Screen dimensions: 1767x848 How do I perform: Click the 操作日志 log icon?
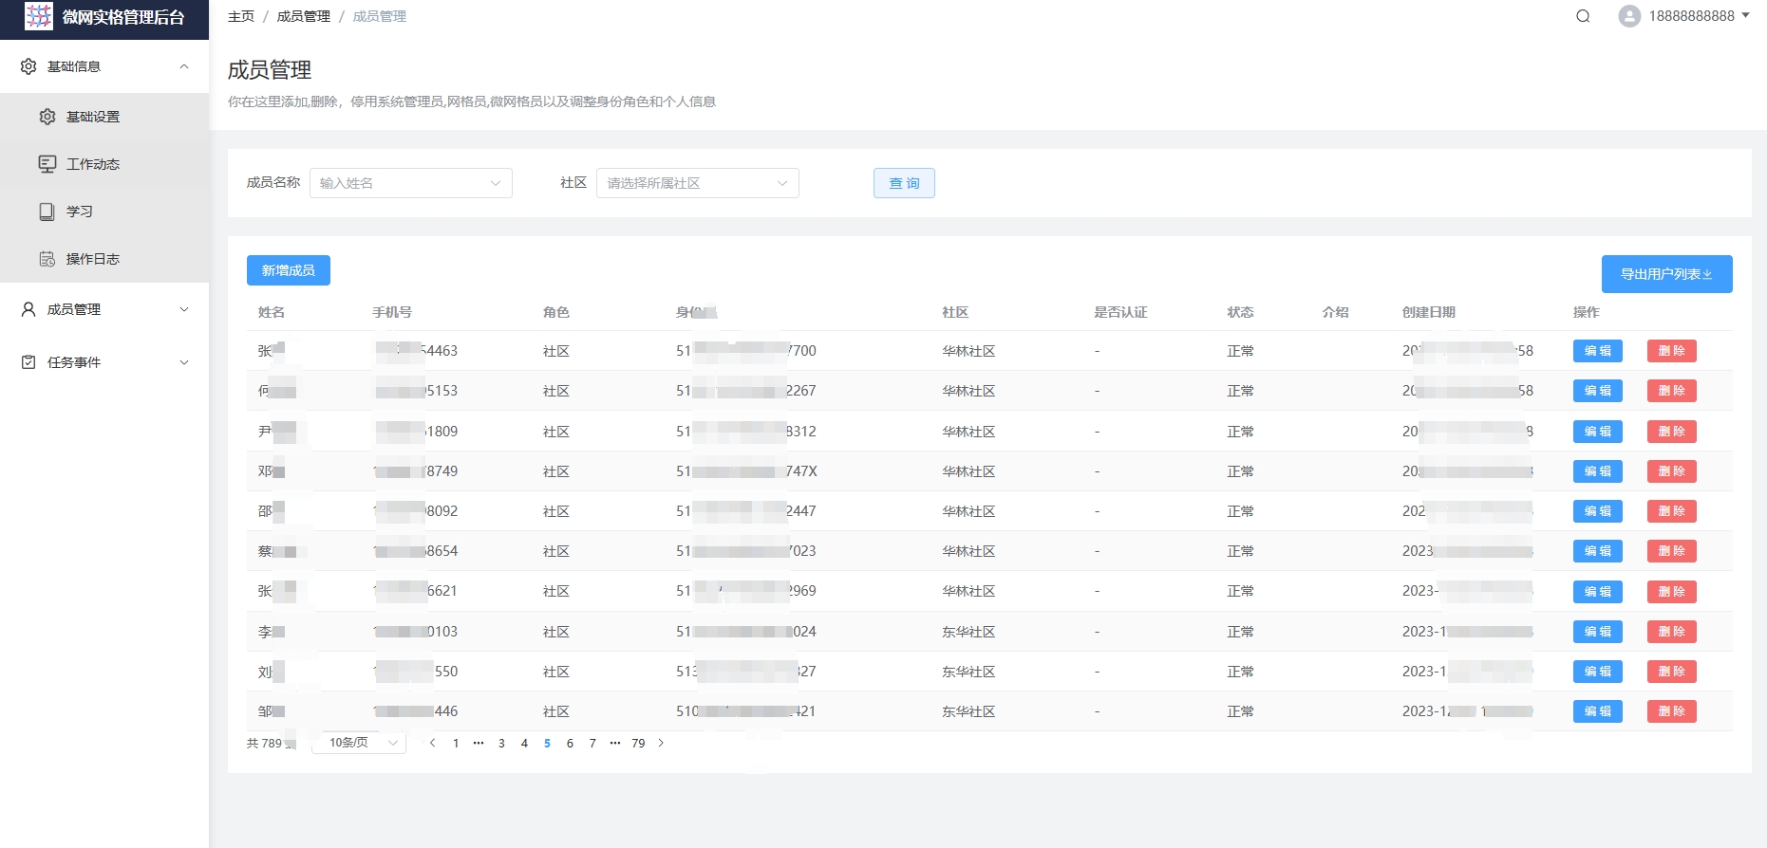pyautogui.click(x=47, y=259)
